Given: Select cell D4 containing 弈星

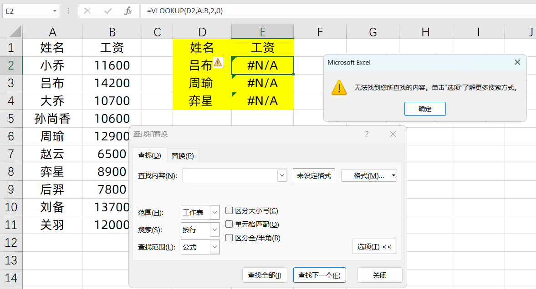Looking at the screenshot, I should (202, 101).
